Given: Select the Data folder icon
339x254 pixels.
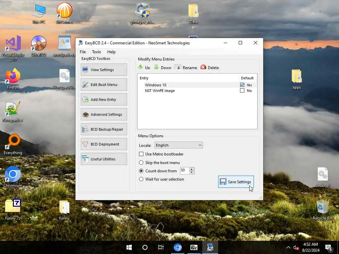Looking at the screenshot, I should [x=193, y=13].
